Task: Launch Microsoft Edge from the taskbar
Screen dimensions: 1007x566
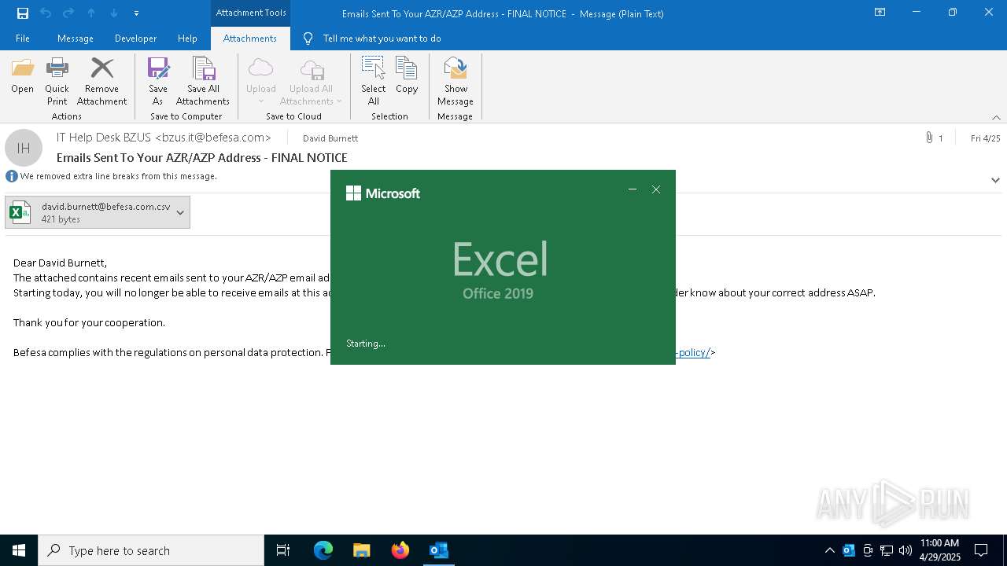Action: [323, 550]
